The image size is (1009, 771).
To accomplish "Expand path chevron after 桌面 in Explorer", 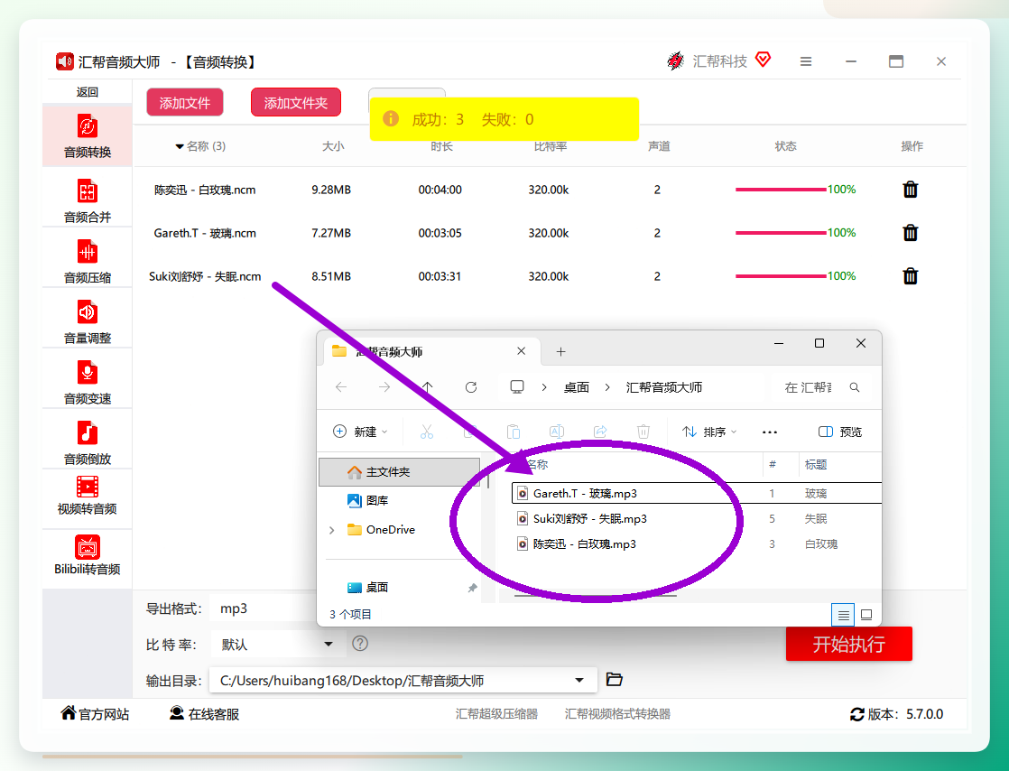I will [x=606, y=387].
